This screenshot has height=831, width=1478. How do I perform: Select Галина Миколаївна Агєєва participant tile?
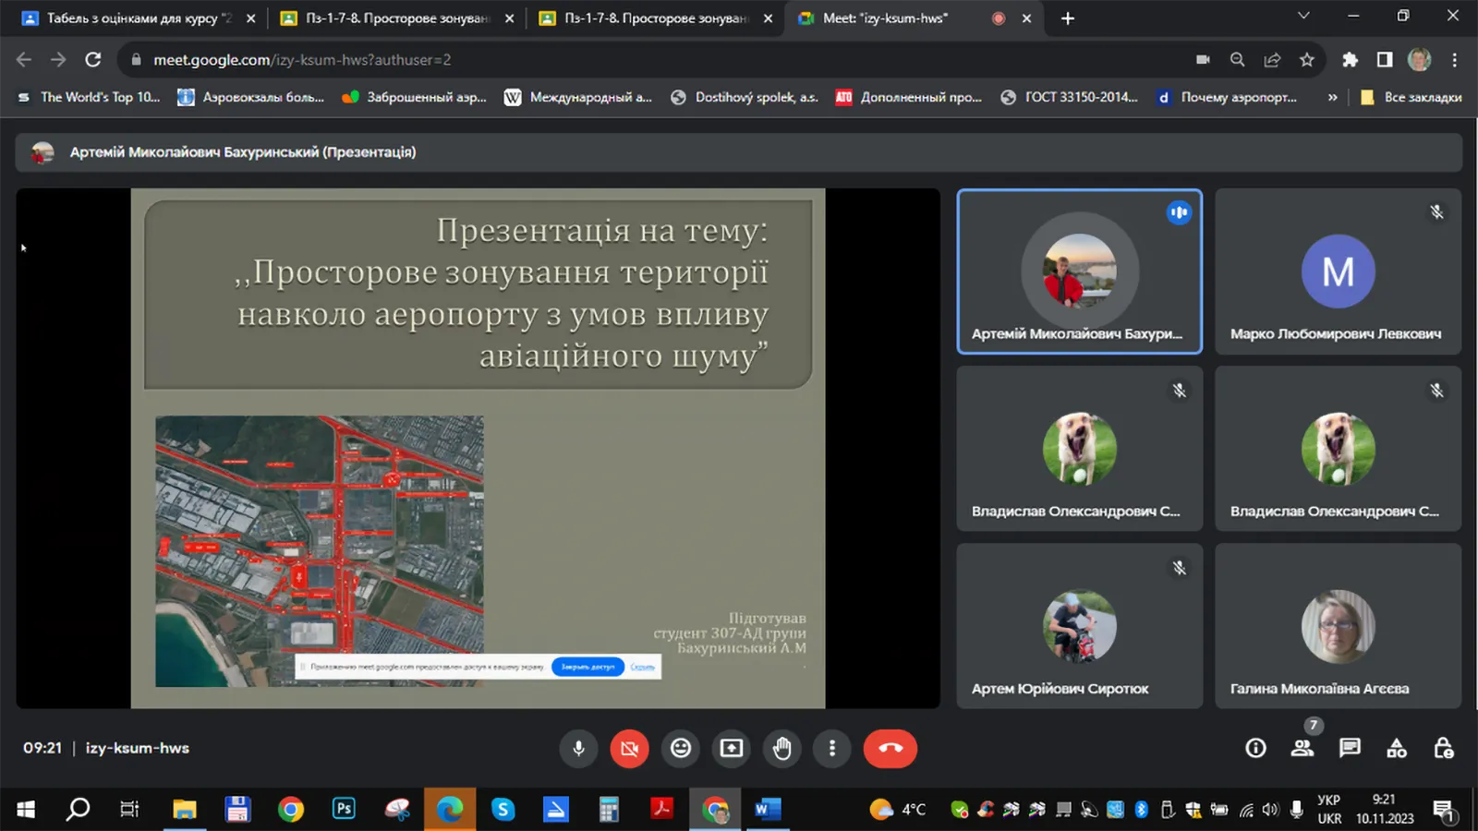pos(1339,626)
